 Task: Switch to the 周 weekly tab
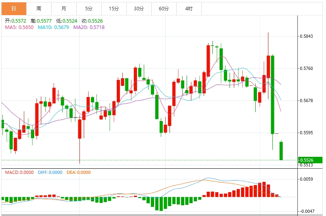click(39, 8)
